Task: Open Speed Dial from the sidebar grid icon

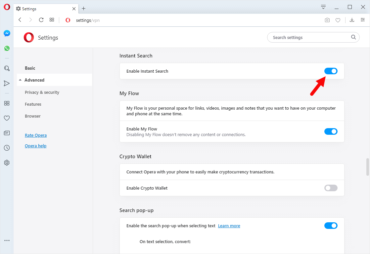Action: pos(7,103)
